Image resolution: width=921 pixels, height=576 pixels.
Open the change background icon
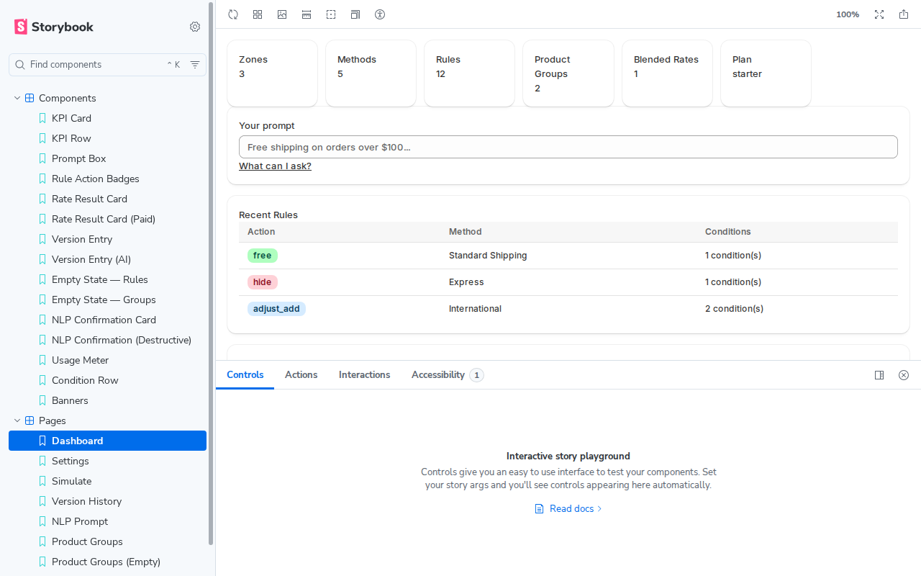point(282,14)
